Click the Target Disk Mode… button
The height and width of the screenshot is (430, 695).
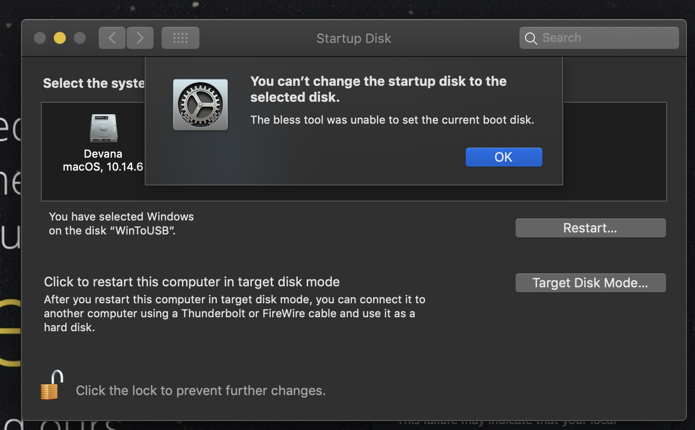590,283
